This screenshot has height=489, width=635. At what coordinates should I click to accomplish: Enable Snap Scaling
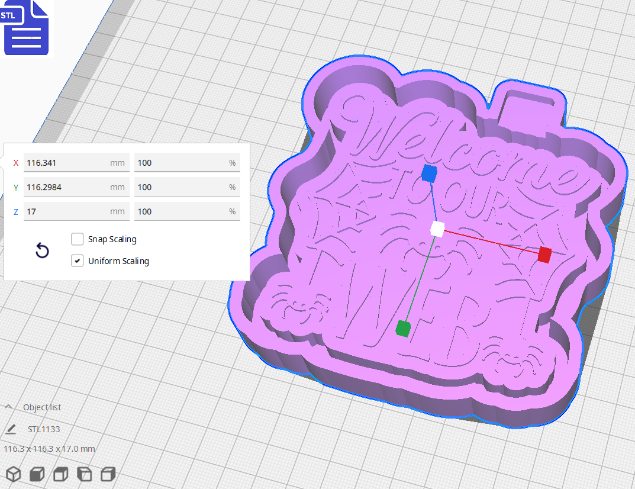pos(77,239)
